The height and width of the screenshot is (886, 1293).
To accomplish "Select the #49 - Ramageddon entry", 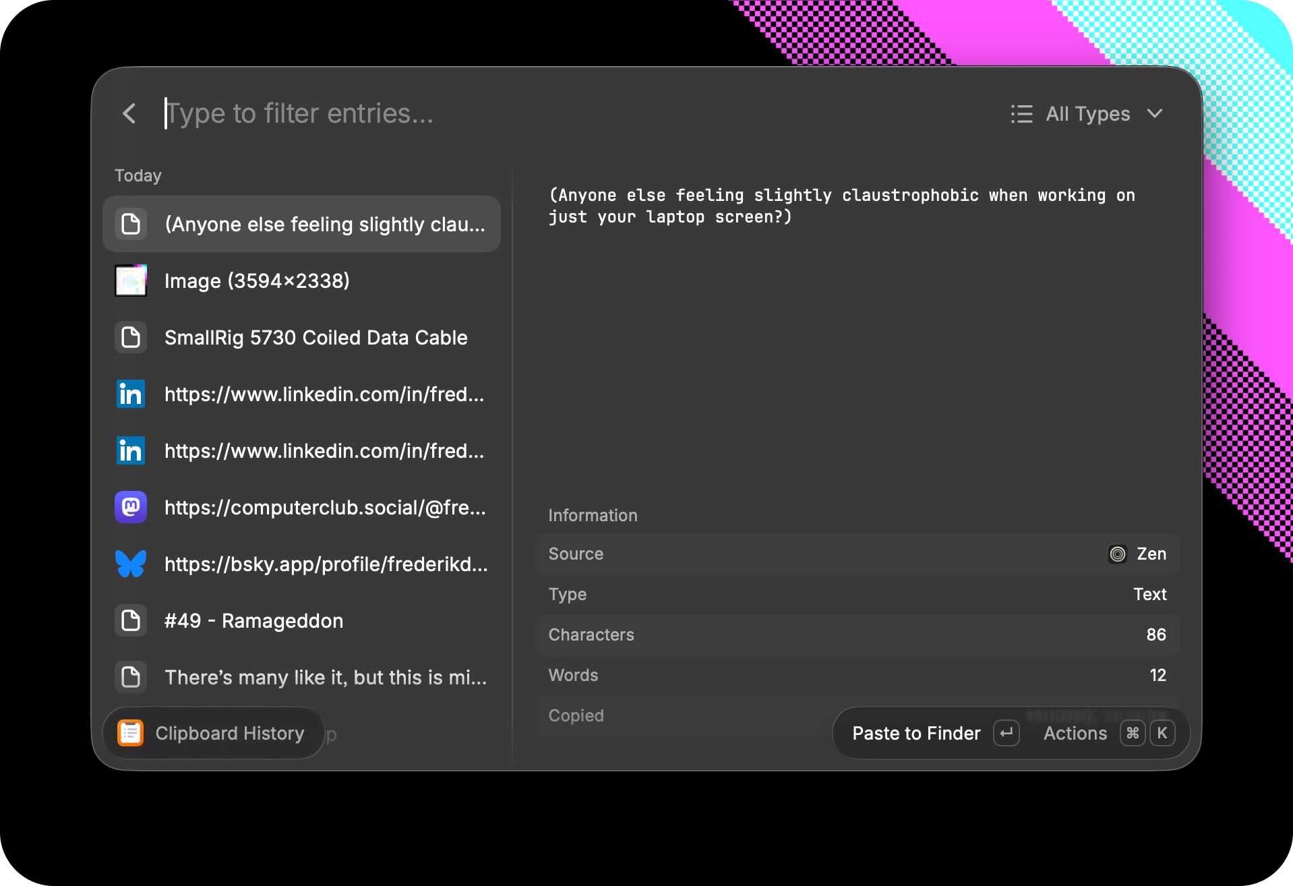I will [x=301, y=620].
